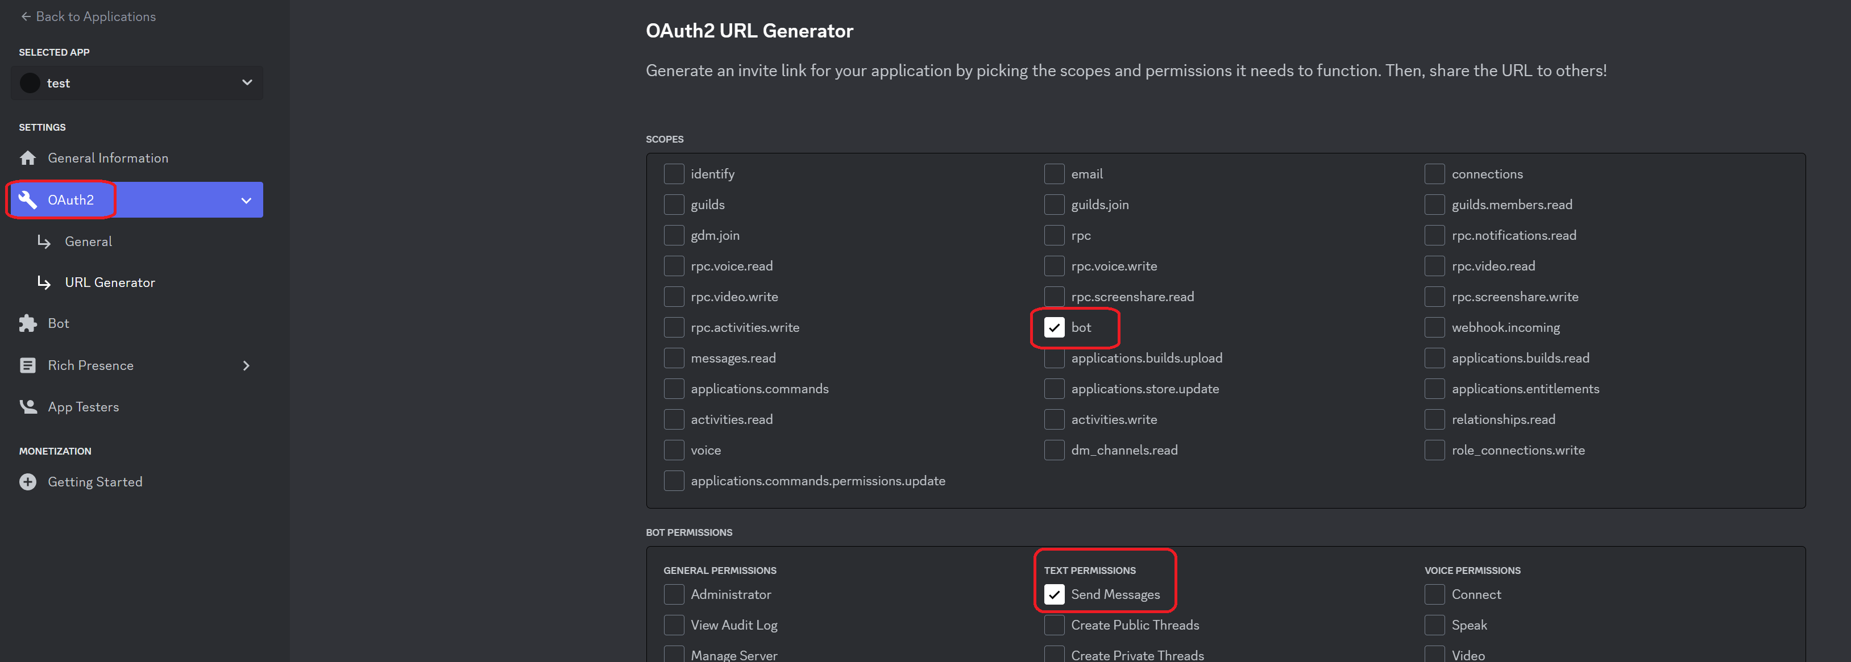Click the test app avatar circle
The width and height of the screenshot is (1851, 662).
(x=30, y=84)
